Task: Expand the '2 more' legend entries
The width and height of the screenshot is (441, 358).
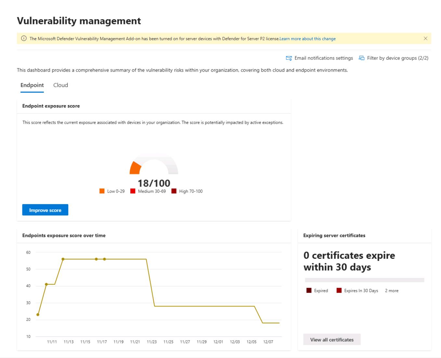Action: (x=392, y=291)
